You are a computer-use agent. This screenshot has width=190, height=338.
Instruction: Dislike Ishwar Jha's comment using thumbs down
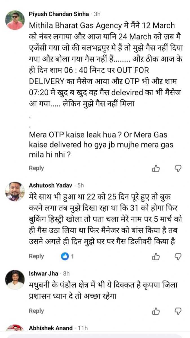coord(178,311)
